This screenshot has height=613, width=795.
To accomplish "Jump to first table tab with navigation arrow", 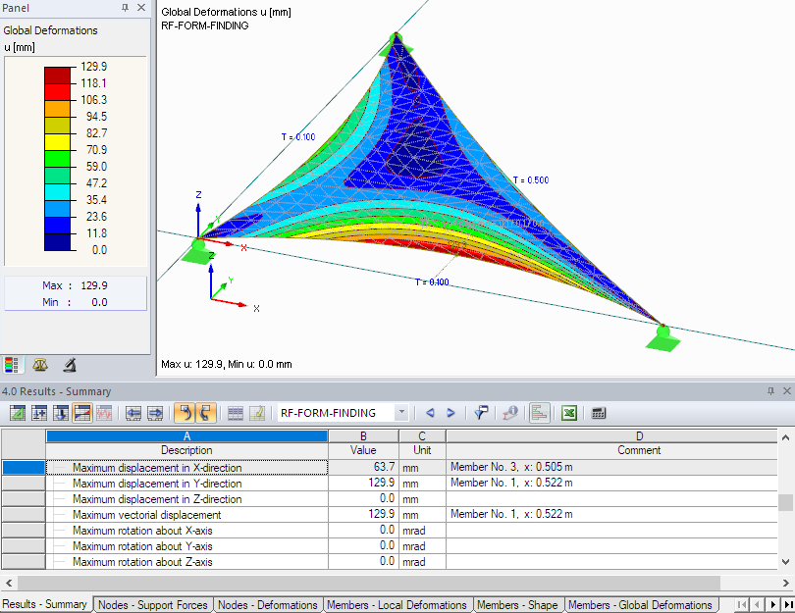I will tap(742, 604).
